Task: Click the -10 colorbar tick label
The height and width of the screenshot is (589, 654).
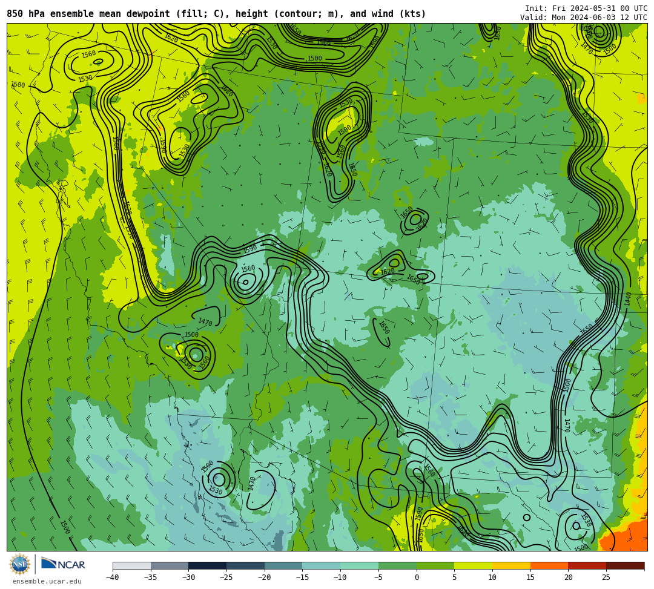Action: coord(340,577)
